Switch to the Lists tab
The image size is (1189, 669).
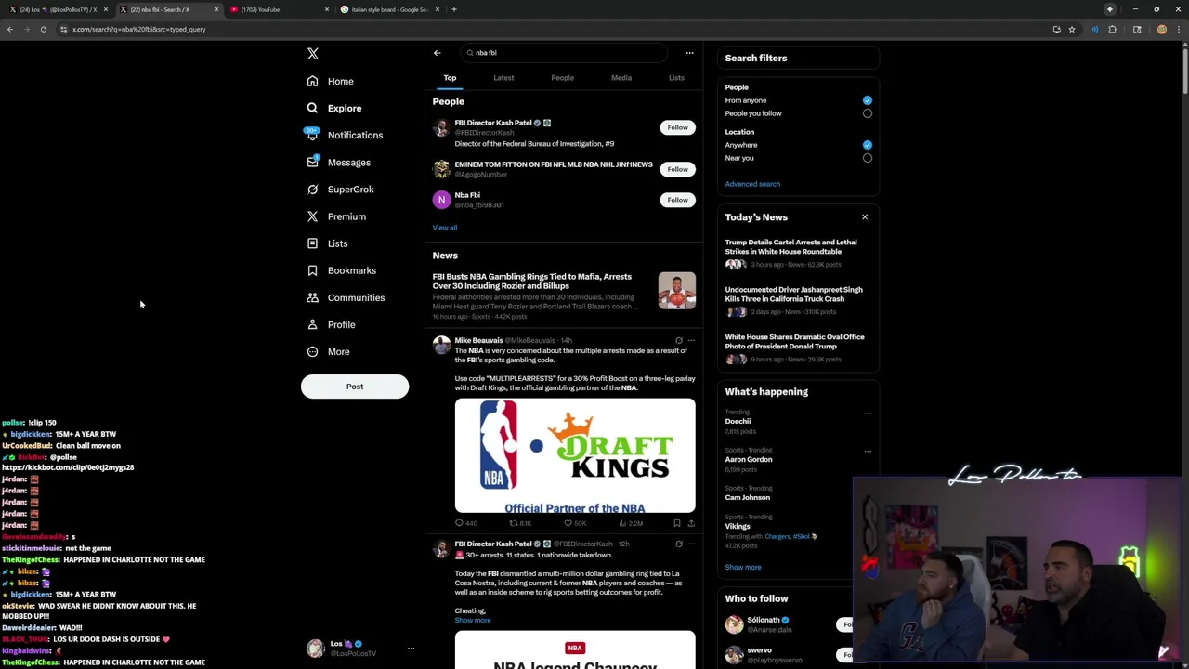pyautogui.click(x=676, y=78)
